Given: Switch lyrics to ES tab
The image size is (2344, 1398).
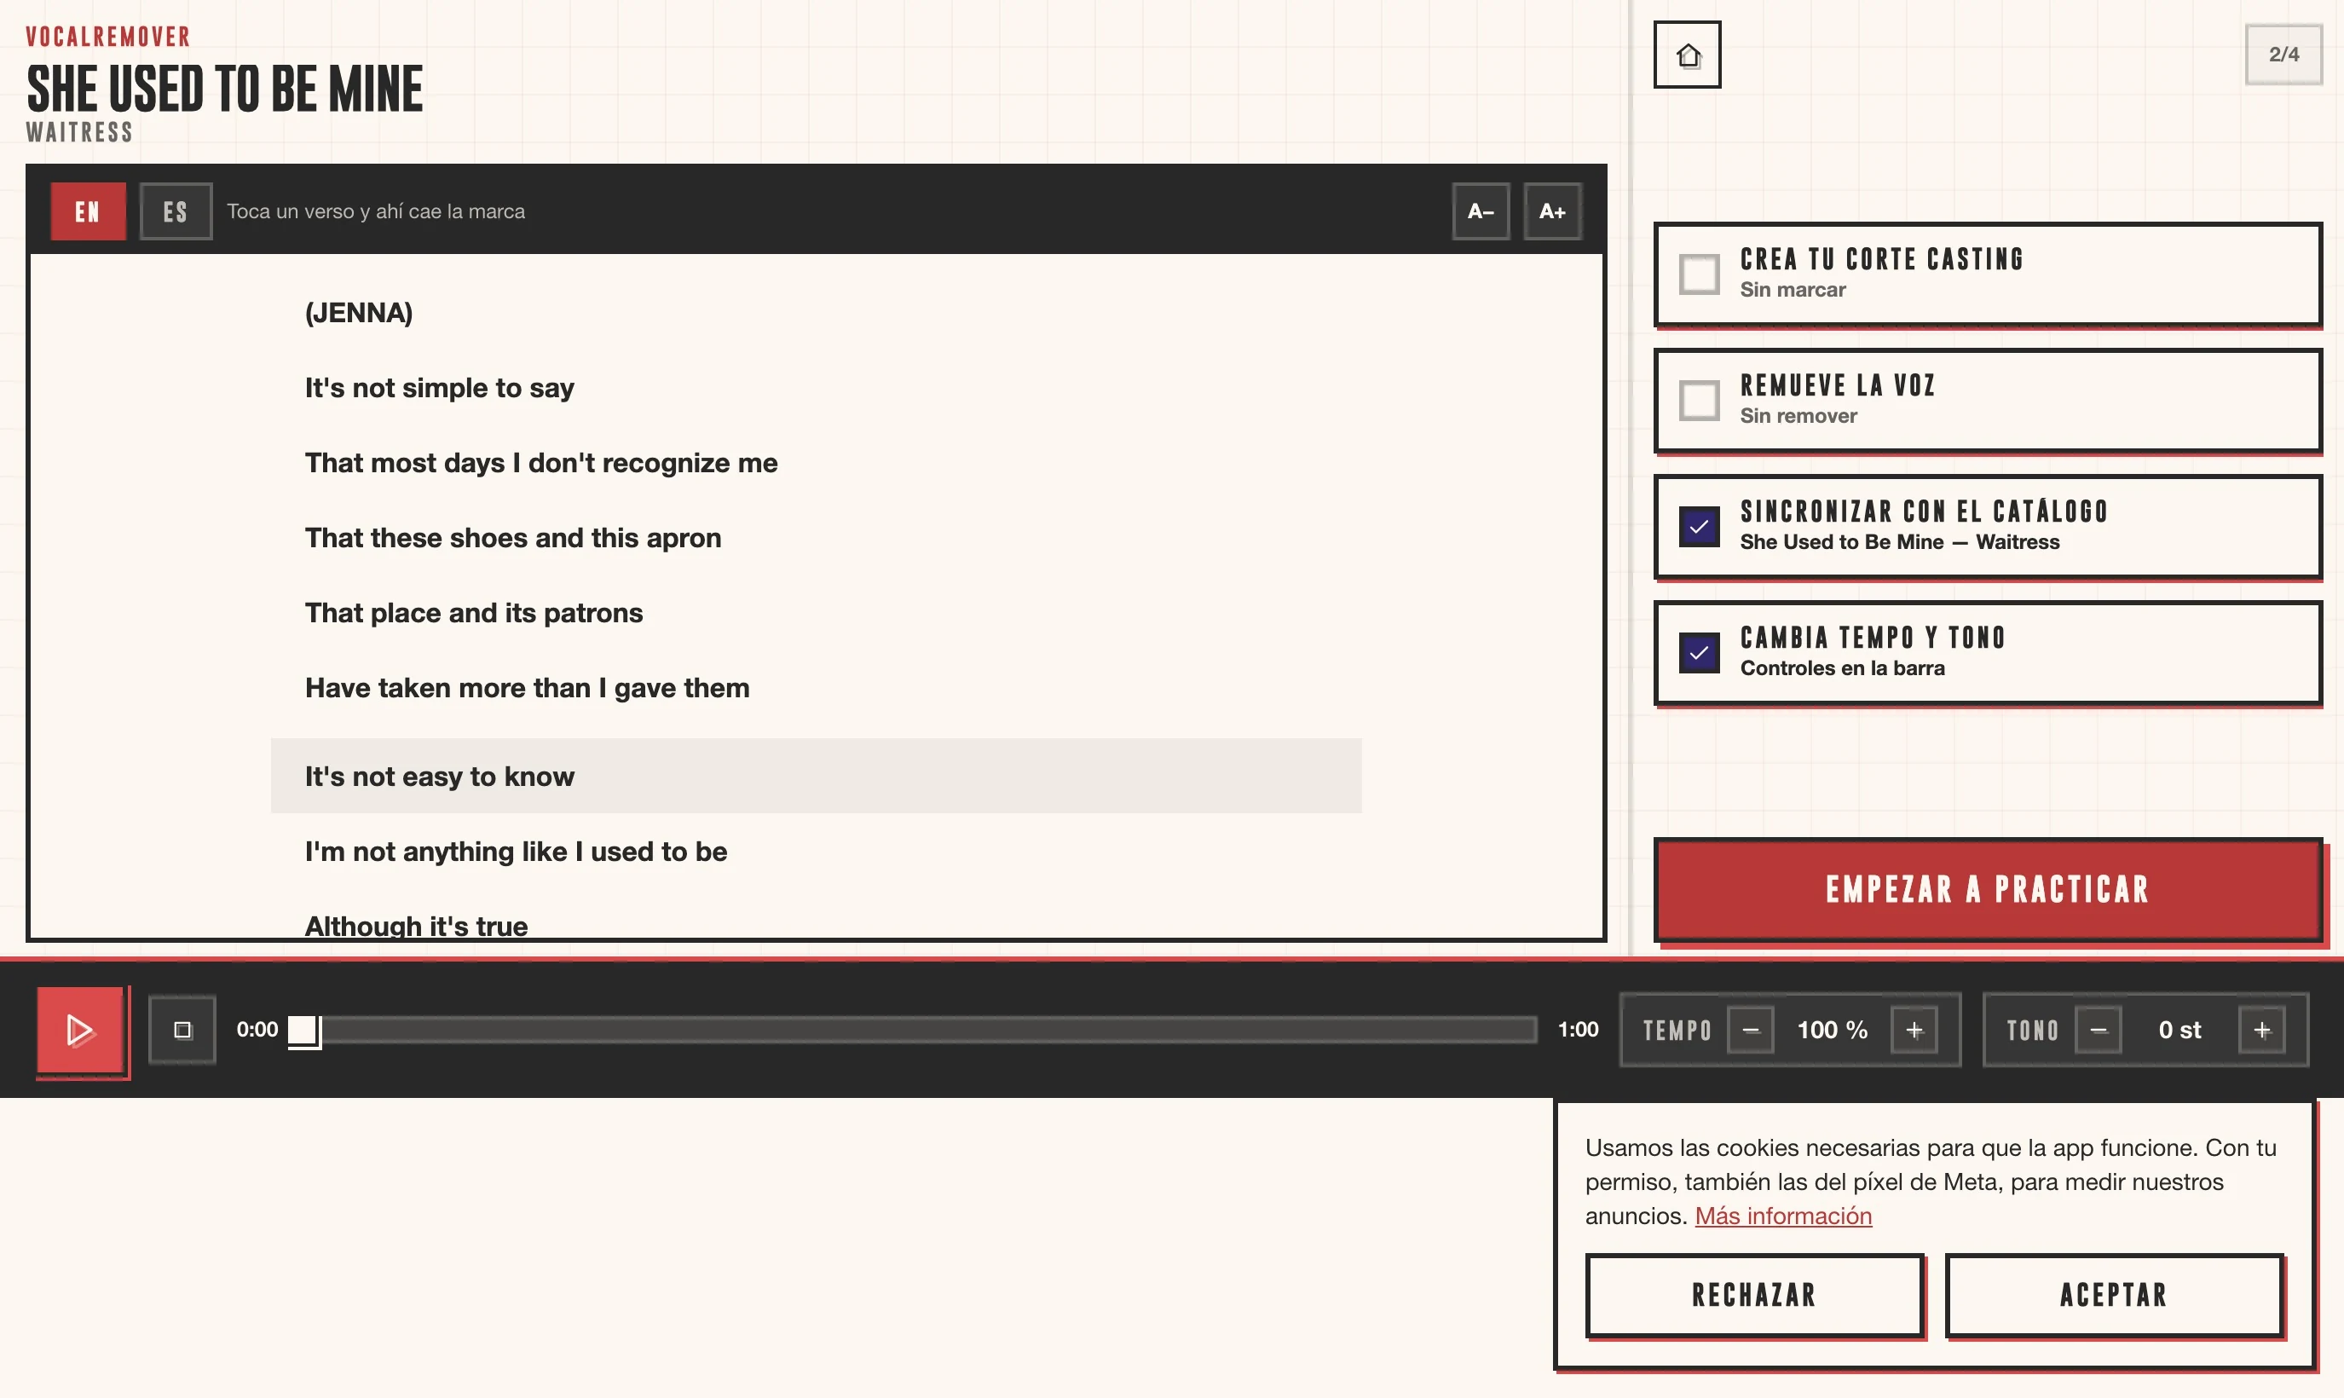Looking at the screenshot, I should coord(176,211).
